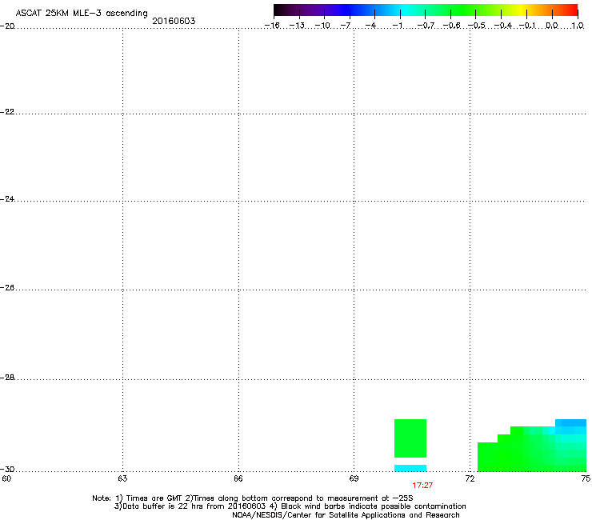Click the -13 label on the color bar
592x520 pixels.
(x=297, y=26)
